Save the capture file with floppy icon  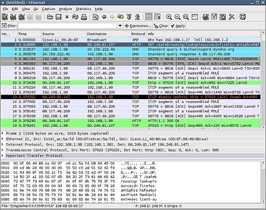coord(58,17)
